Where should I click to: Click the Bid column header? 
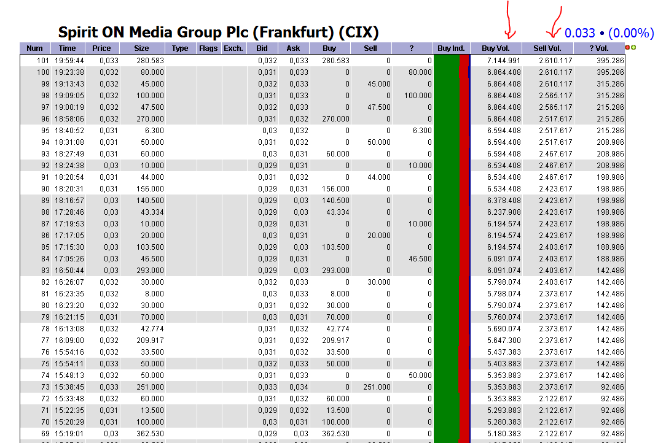point(262,48)
